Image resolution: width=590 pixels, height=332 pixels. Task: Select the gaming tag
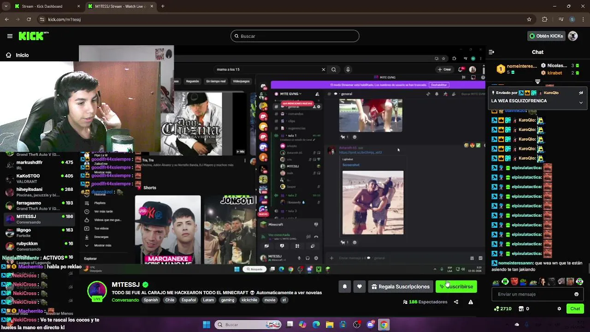tap(228, 300)
